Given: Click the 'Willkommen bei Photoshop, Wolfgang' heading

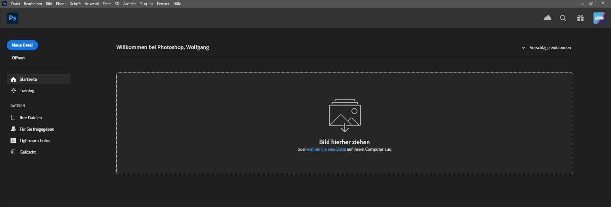Looking at the screenshot, I should click(x=162, y=47).
